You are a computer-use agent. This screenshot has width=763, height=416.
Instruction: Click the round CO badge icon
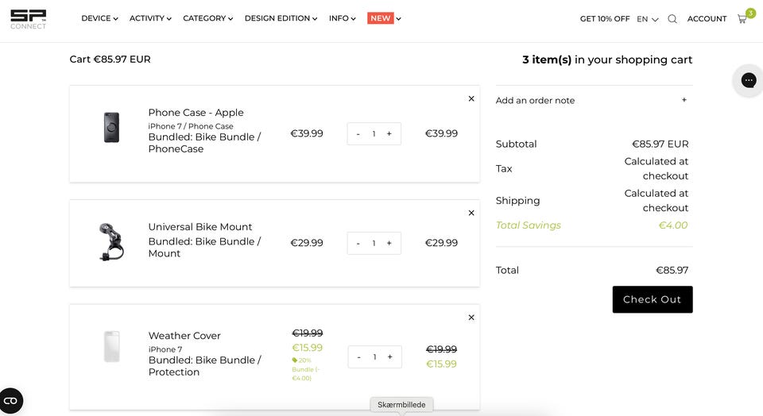click(x=11, y=401)
